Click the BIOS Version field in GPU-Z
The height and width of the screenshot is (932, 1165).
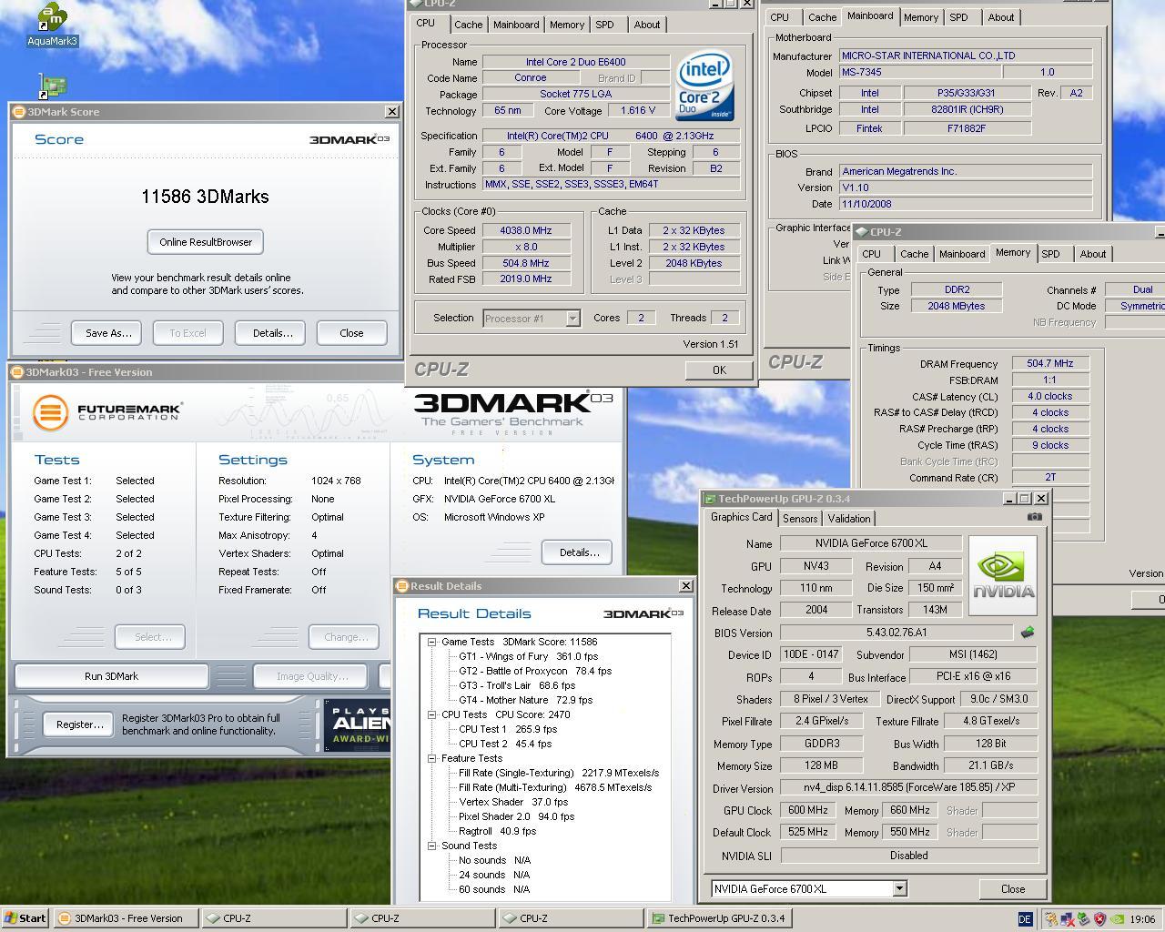click(x=897, y=633)
